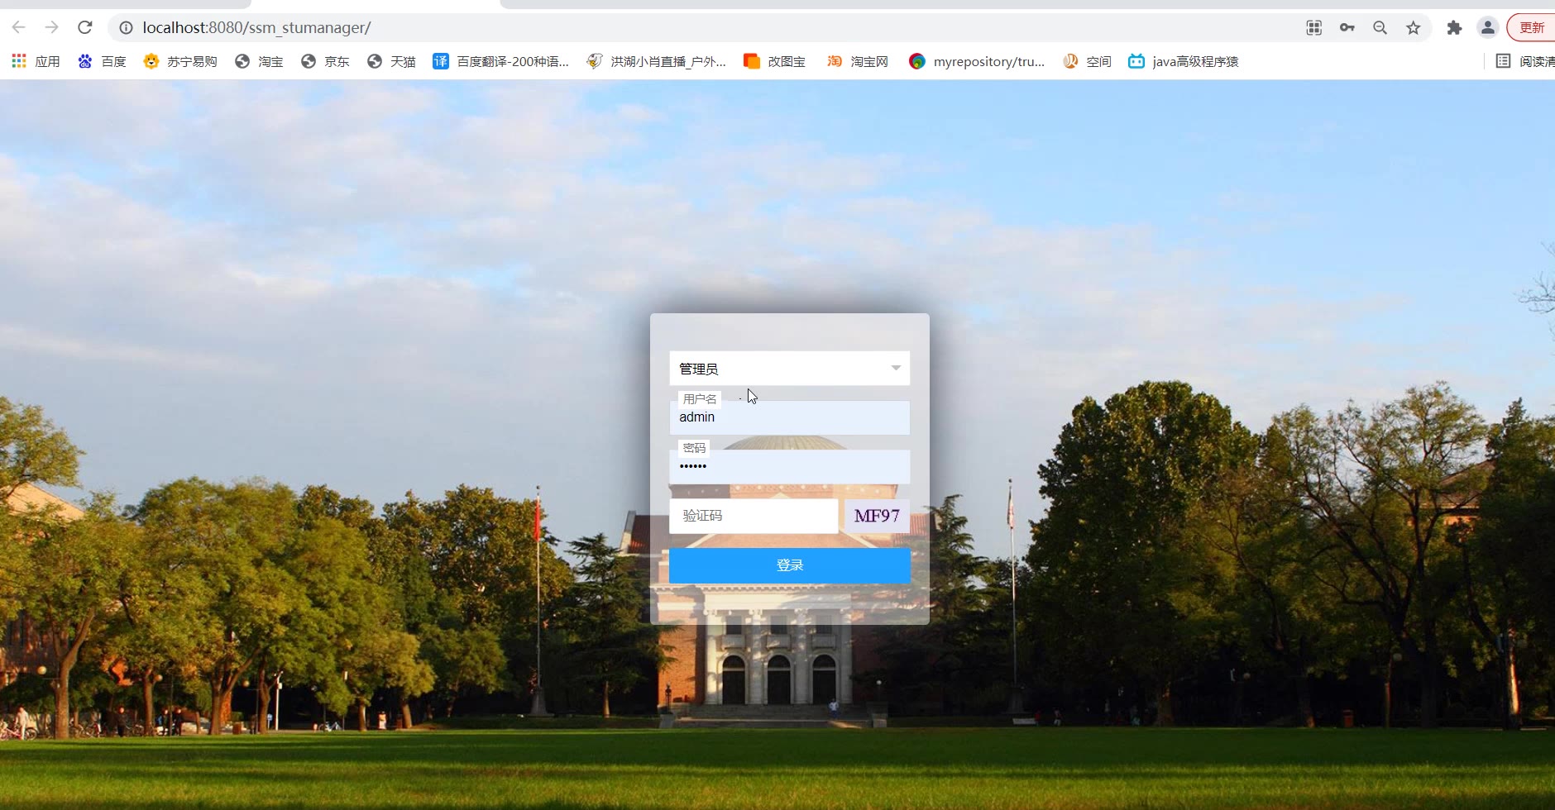Open the 应用 apps bookmark
This screenshot has width=1555, height=810.
[36, 61]
